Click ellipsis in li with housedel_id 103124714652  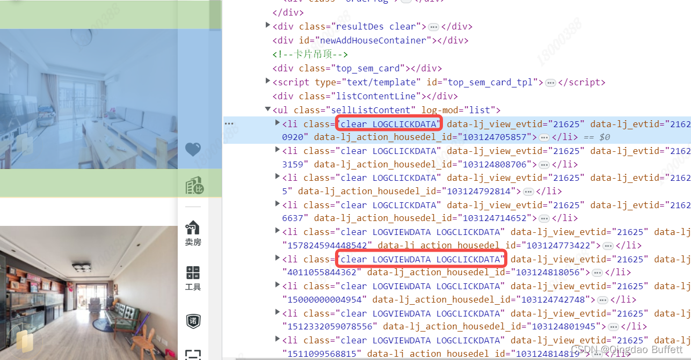(x=544, y=218)
